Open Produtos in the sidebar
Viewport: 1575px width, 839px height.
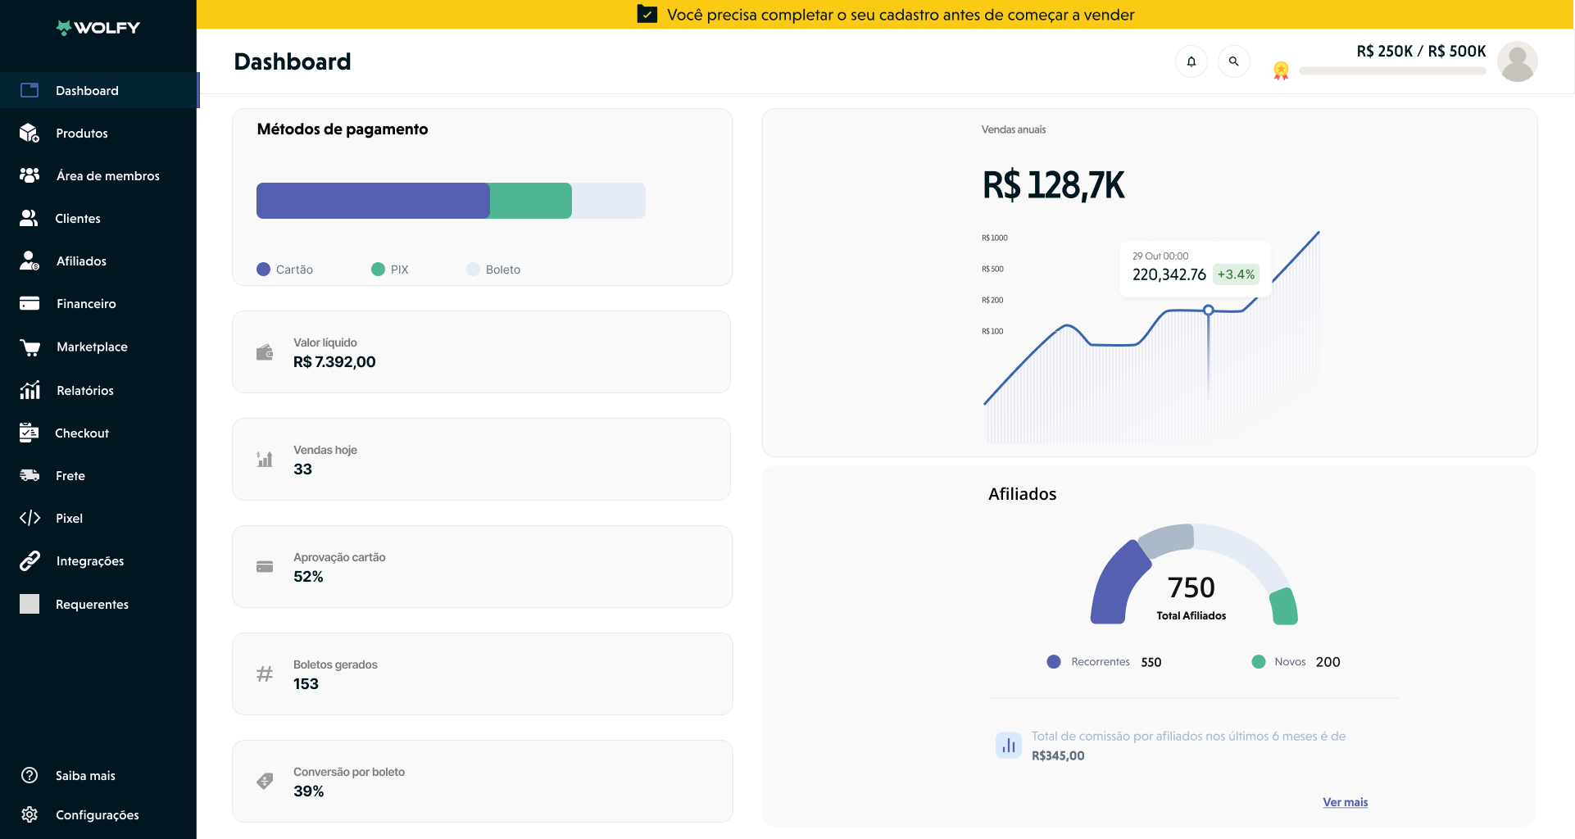[x=81, y=134]
